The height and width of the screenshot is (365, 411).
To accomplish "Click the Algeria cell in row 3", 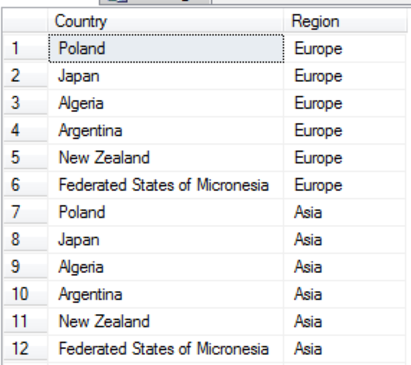I will pyautogui.click(x=166, y=103).
